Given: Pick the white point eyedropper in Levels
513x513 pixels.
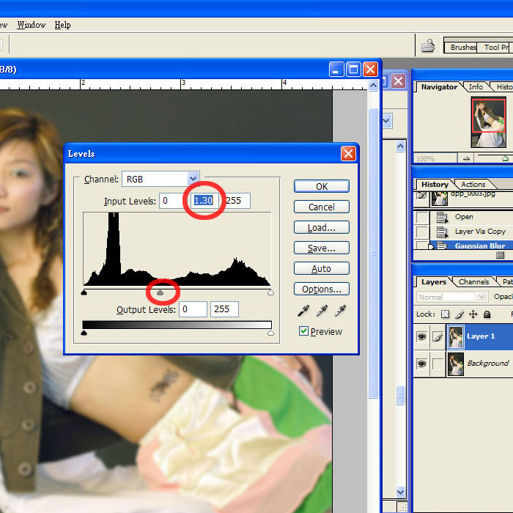Looking at the screenshot, I should pos(341,311).
